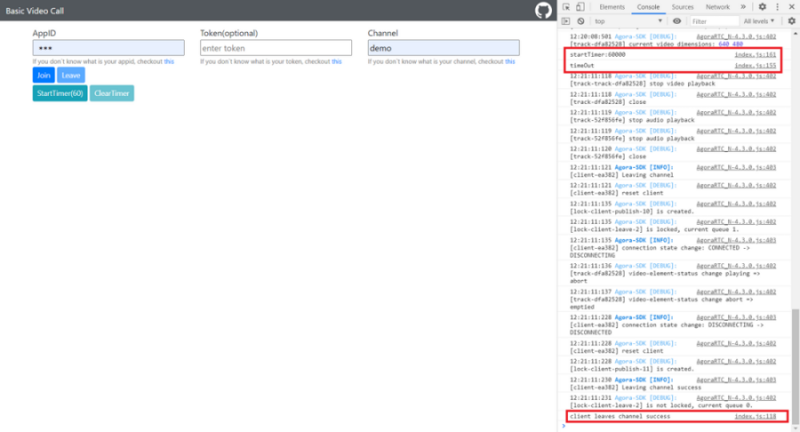Open the 'this' link under Token
This screenshot has height=432, width=800.
[x=337, y=62]
